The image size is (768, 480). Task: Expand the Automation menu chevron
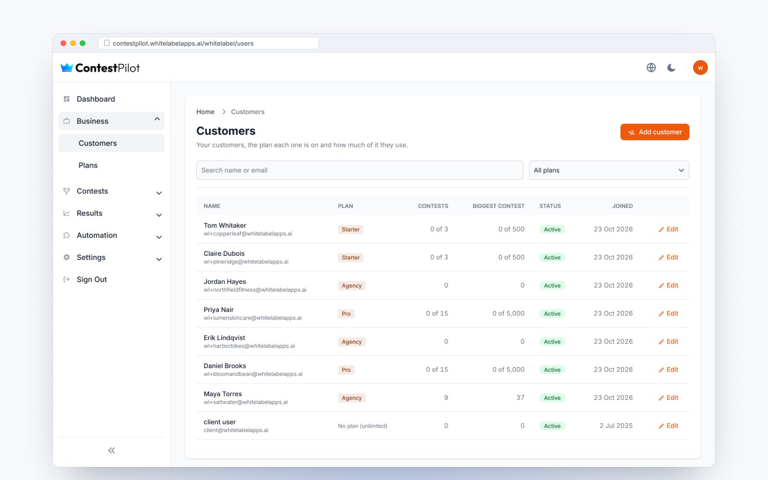click(159, 237)
